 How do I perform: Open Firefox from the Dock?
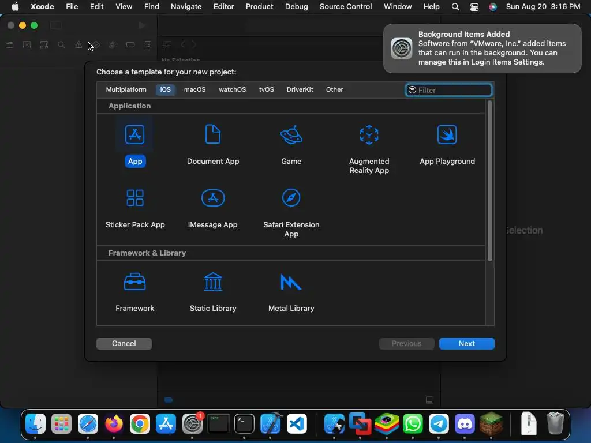(114, 424)
